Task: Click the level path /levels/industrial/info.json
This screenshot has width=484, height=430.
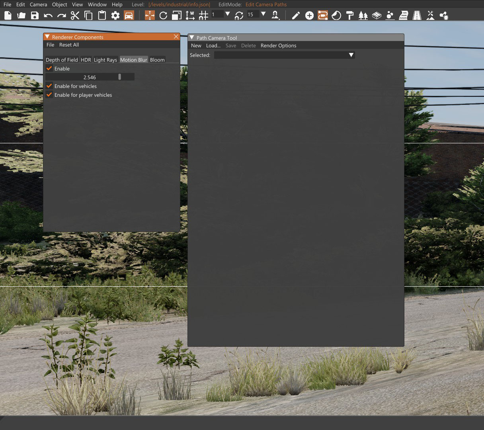Action: (179, 4)
